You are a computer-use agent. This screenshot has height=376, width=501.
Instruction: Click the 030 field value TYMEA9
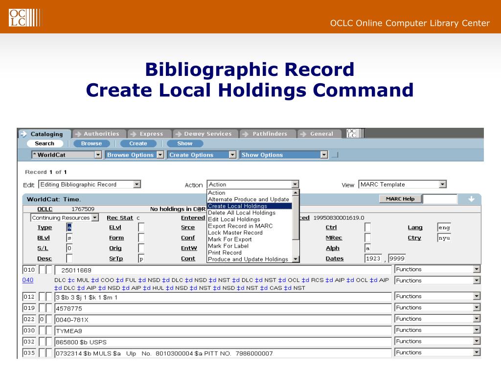(223, 330)
